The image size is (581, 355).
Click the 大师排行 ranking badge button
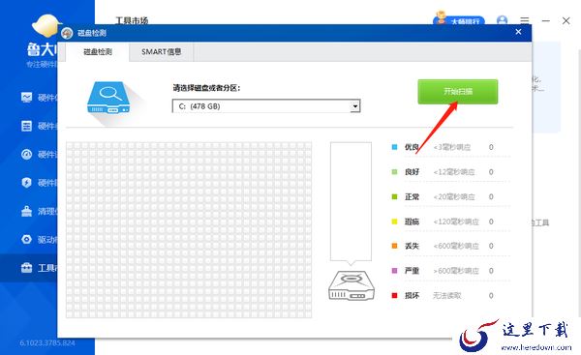459,19
